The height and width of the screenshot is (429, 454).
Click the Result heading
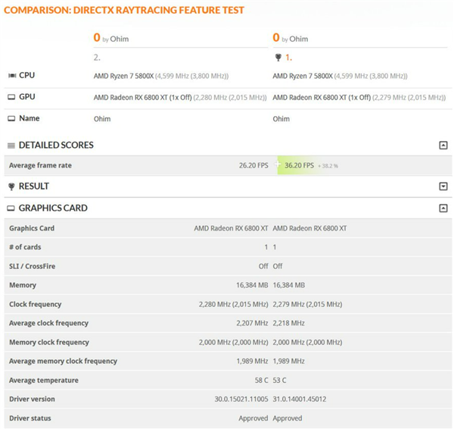tap(34, 186)
